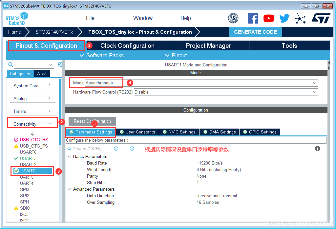
Task: Click the USB_OTG_FS warning triangle icon
Action: click(x=16, y=146)
